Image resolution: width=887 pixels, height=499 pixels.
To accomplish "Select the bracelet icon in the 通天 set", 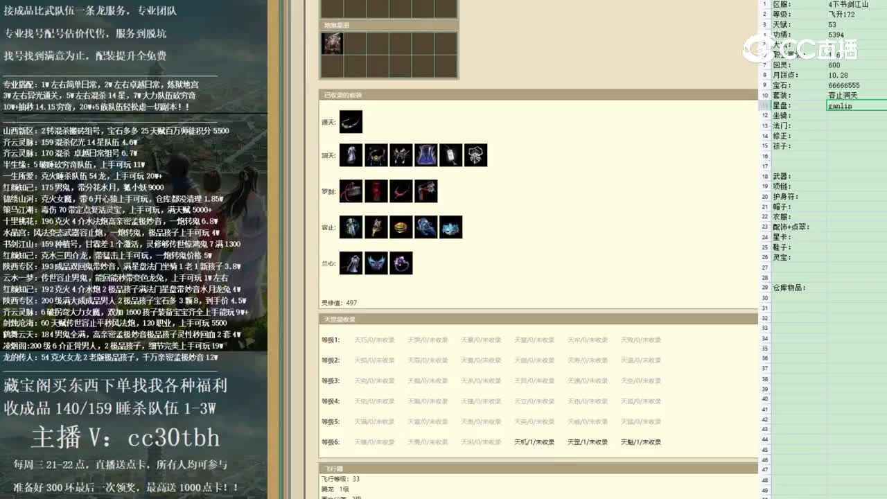I will tap(351, 122).
